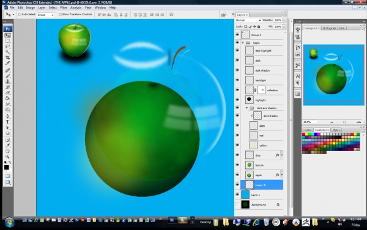
Task: Collapse the dent and shadow group
Action: pos(247,108)
